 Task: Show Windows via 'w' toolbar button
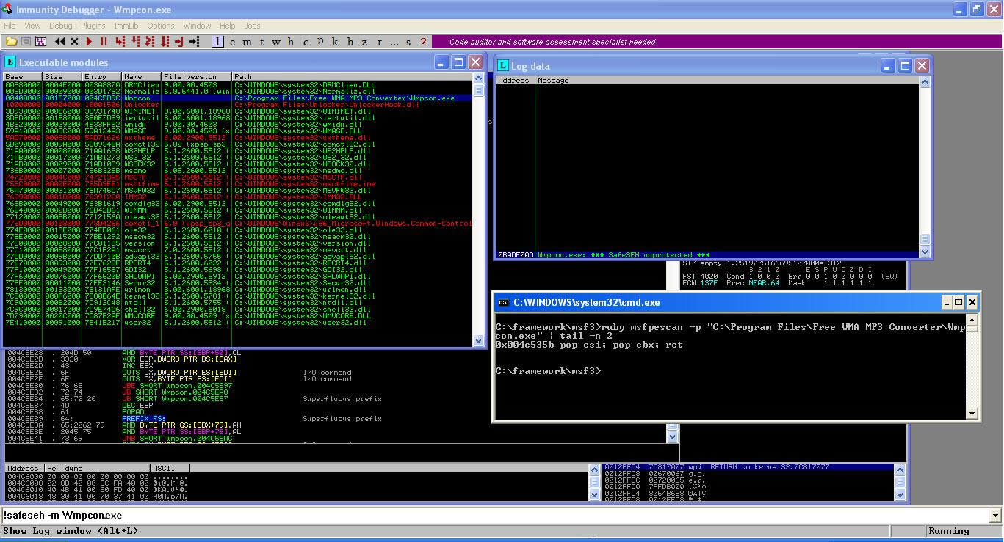point(276,42)
